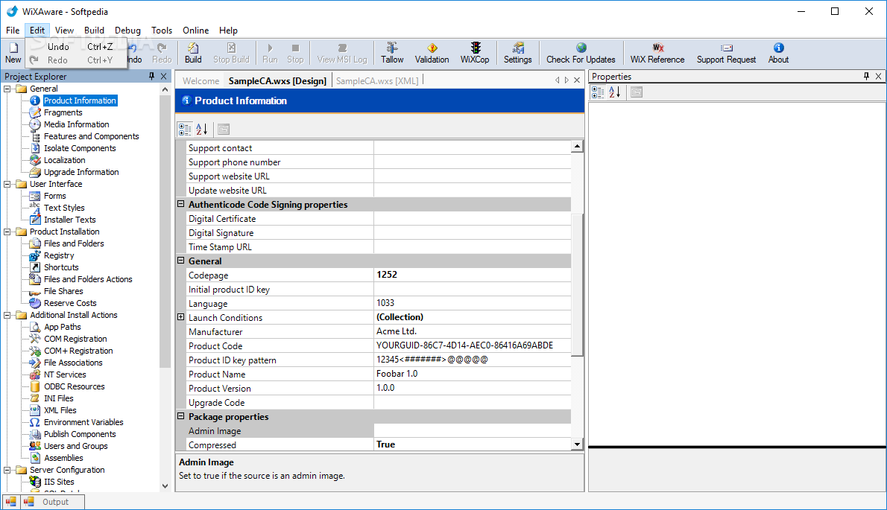Viewport: 887px width, 510px height.
Task: Open the Tools menu
Action: (x=162, y=31)
